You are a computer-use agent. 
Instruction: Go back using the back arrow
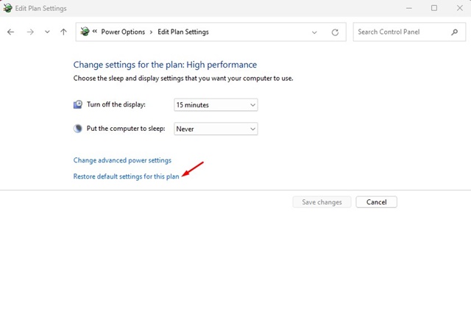pos(11,32)
